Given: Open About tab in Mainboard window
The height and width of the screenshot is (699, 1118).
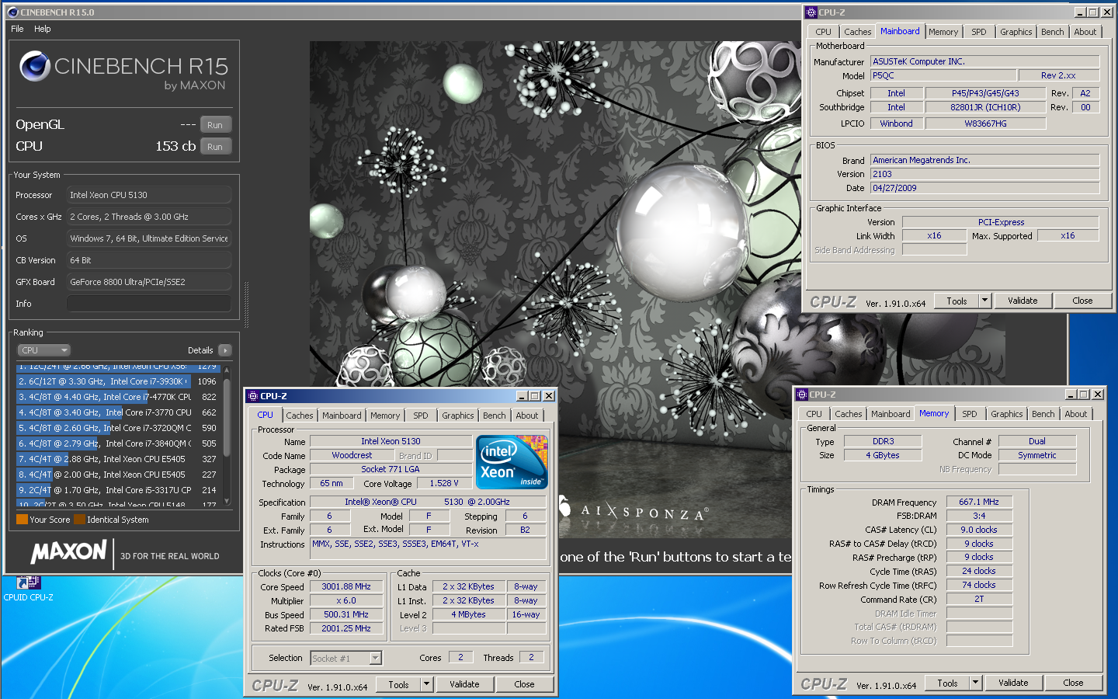Looking at the screenshot, I should pos(1085,32).
